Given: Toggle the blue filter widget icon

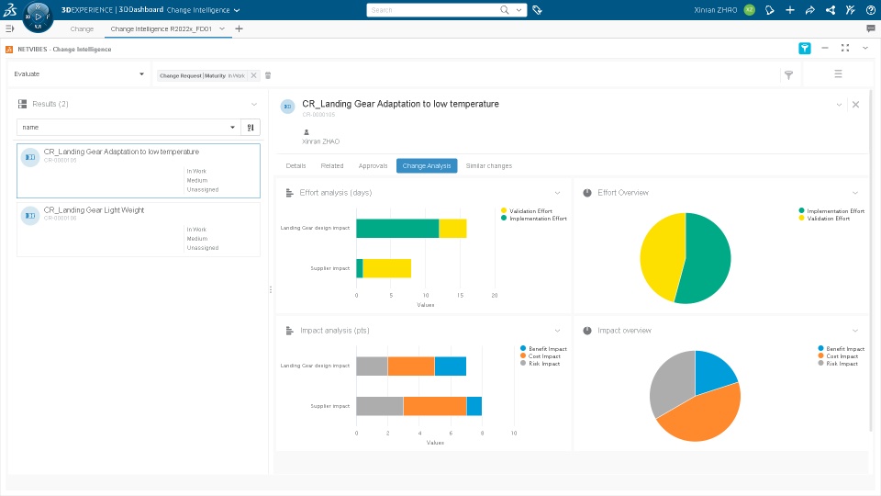Looking at the screenshot, I should tap(805, 49).
